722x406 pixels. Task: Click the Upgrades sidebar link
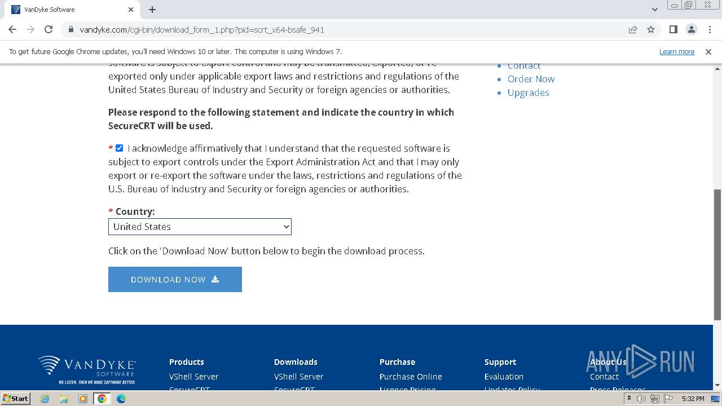pos(528,92)
